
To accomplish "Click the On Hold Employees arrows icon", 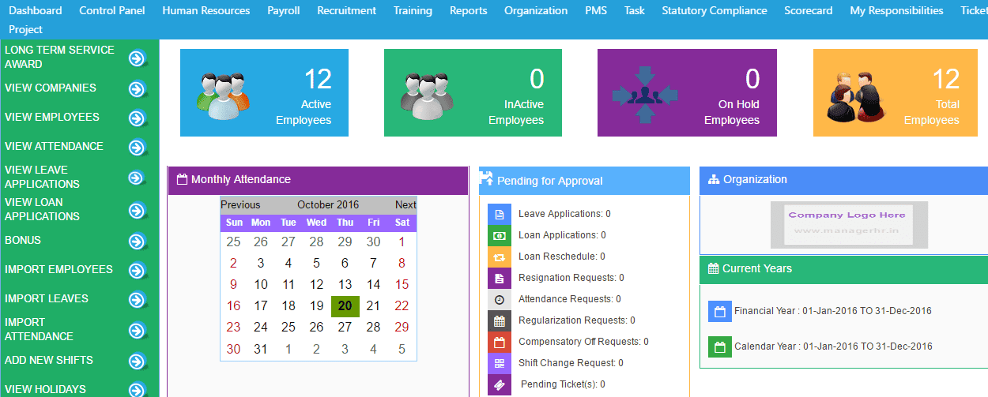I will [645, 95].
